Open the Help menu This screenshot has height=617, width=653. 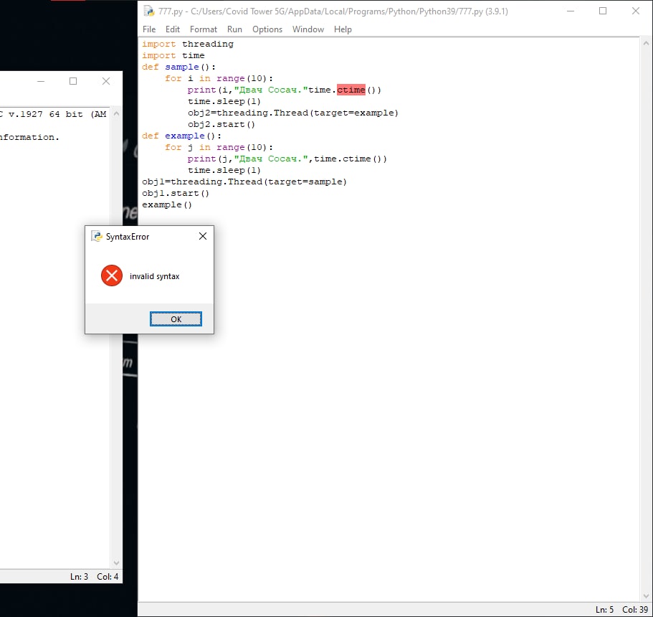point(343,29)
